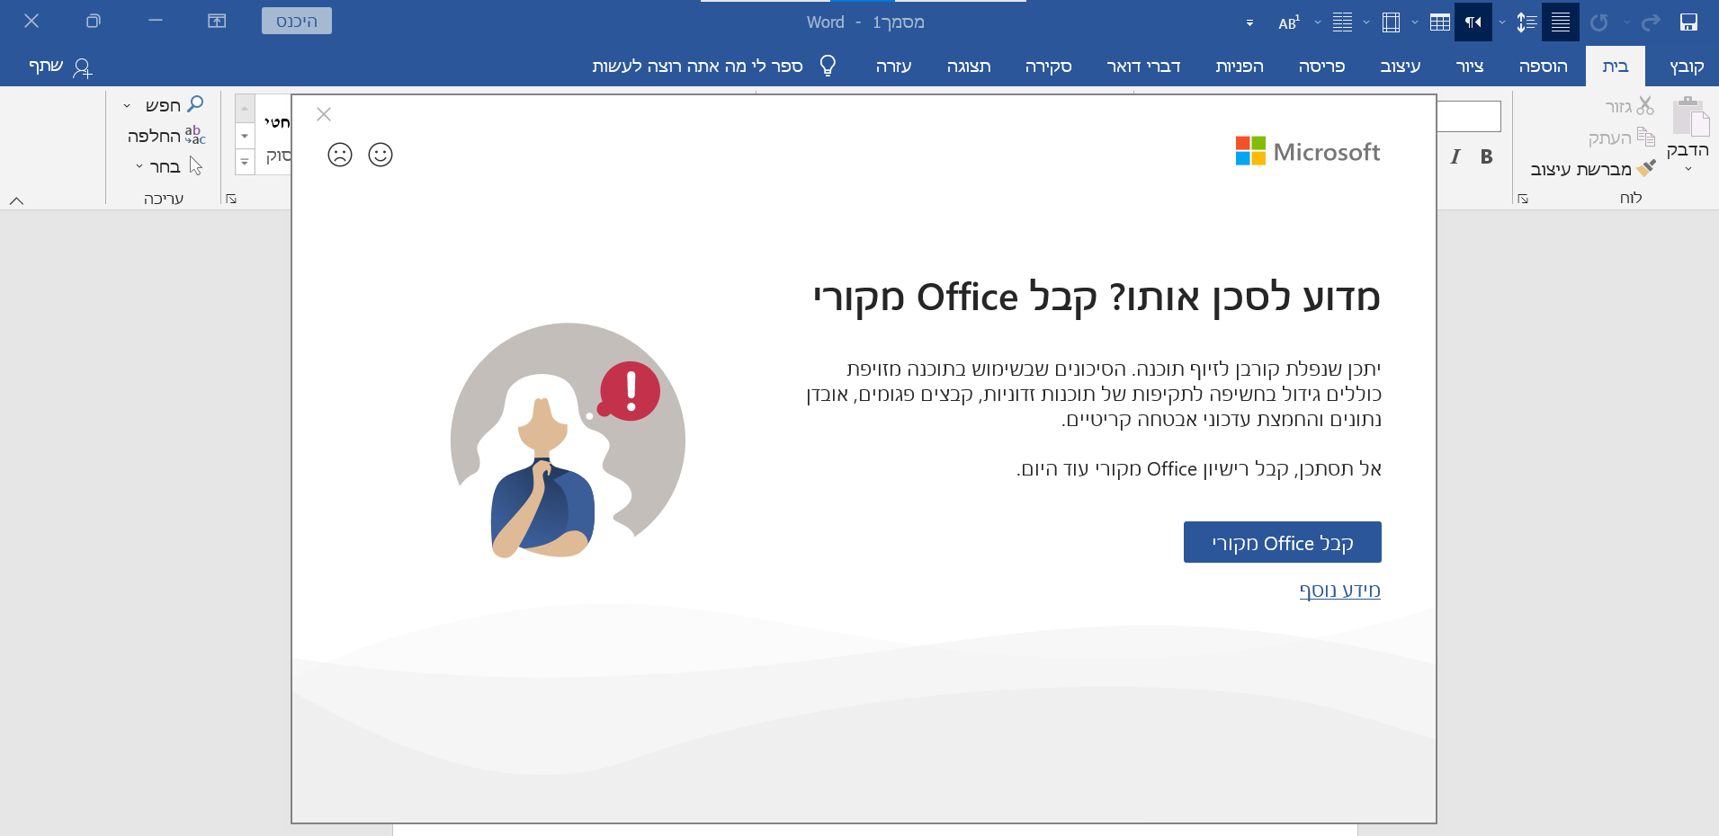Click the 'קבל Office מקורי' button

1282,542
